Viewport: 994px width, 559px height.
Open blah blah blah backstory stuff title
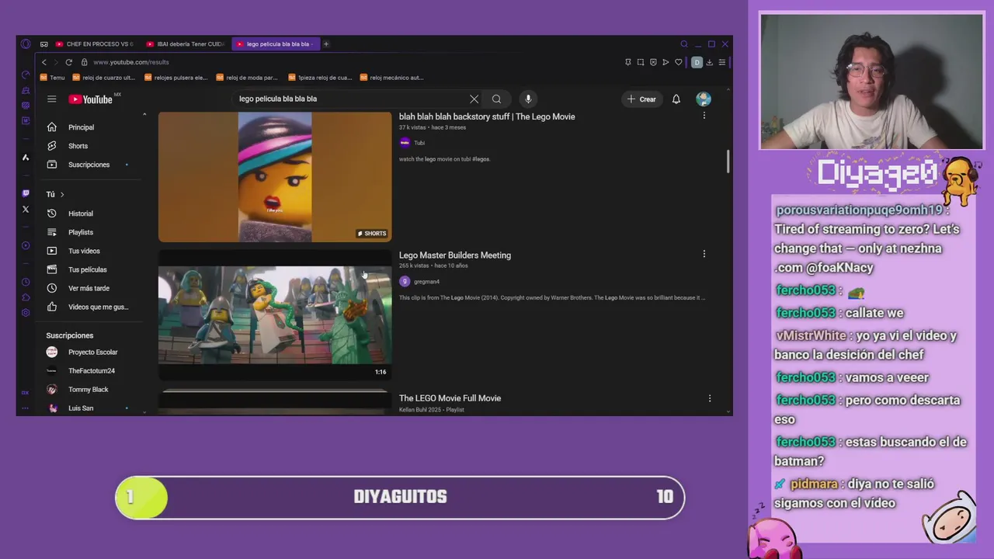point(487,116)
